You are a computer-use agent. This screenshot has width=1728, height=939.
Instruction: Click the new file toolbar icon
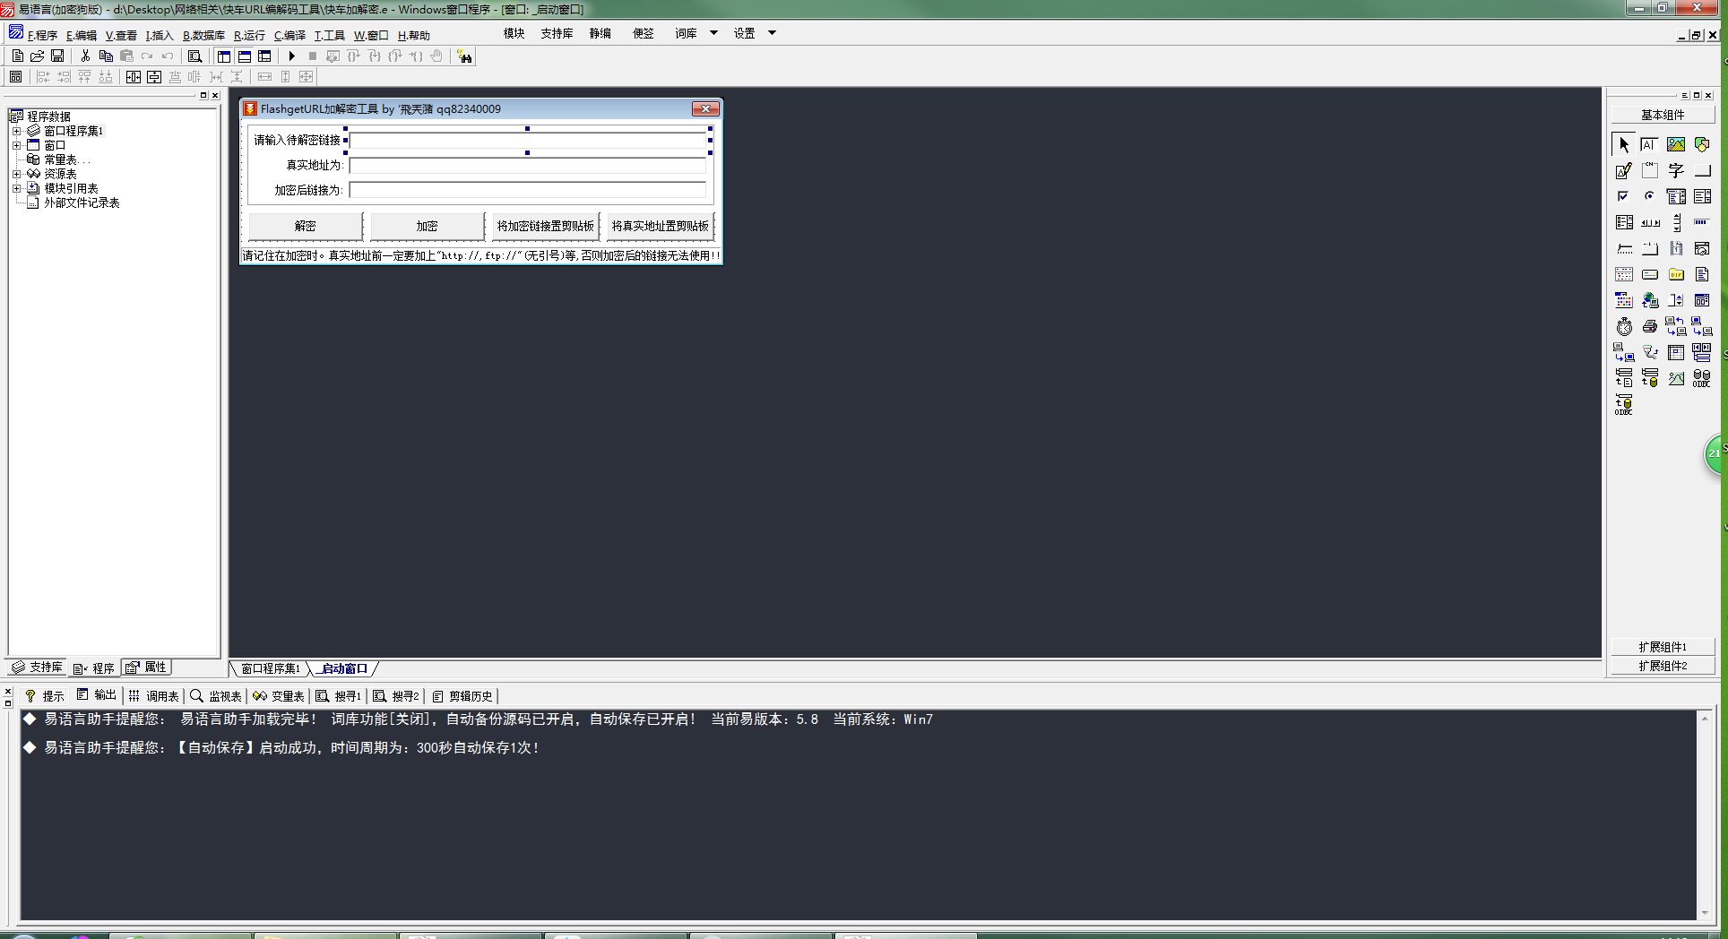17,56
